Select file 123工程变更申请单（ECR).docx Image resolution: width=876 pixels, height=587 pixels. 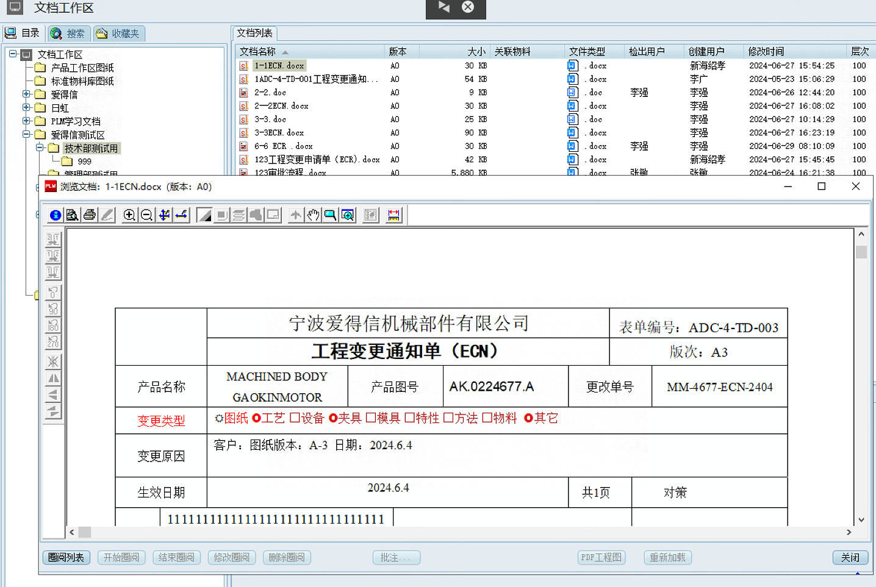tap(317, 159)
